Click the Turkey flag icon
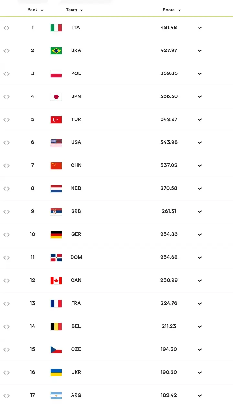The height and width of the screenshot is (404, 233). (56, 120)
